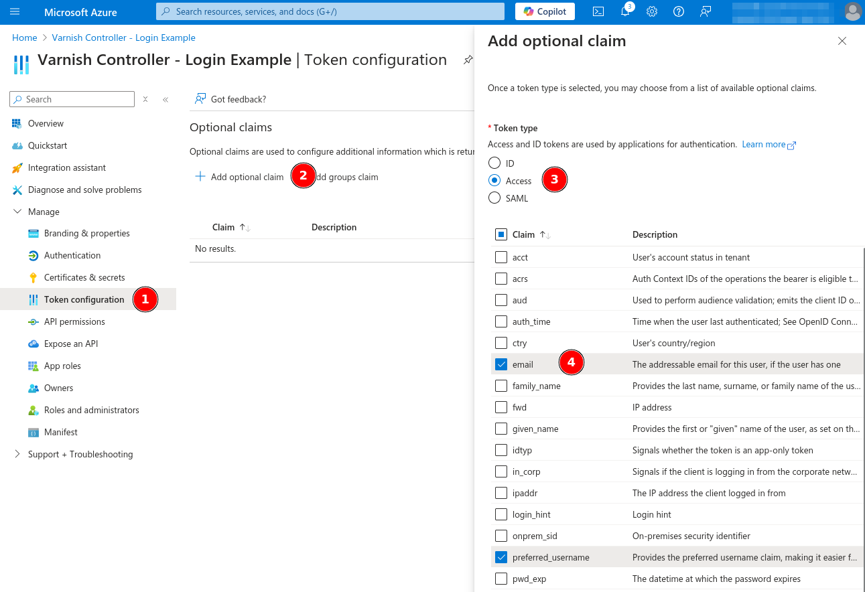Collapse the sidebar with the double chevron

(165, 99)
